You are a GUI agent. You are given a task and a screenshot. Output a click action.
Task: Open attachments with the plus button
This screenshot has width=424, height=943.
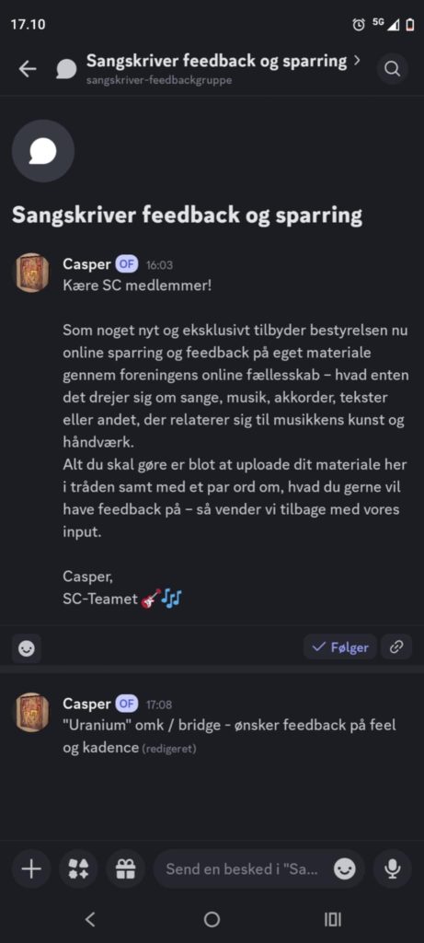[31, 869]
